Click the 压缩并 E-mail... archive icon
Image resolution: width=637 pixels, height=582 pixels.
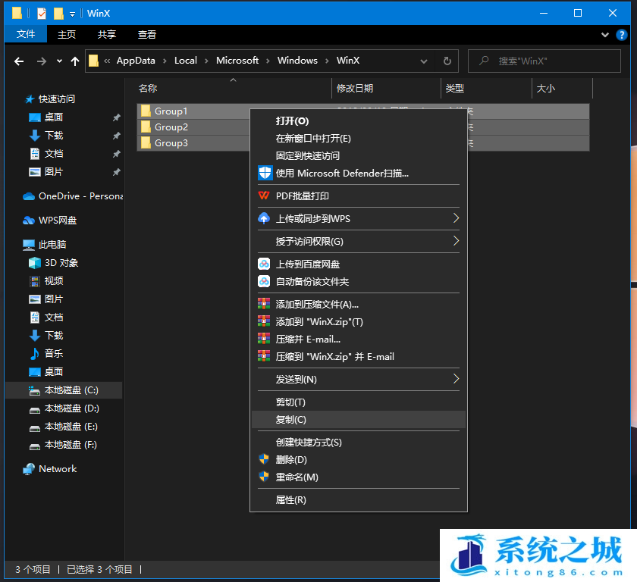[x=264, y=339]
